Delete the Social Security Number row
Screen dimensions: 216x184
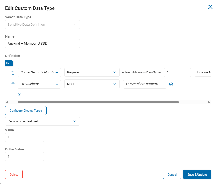click(13, 73)
